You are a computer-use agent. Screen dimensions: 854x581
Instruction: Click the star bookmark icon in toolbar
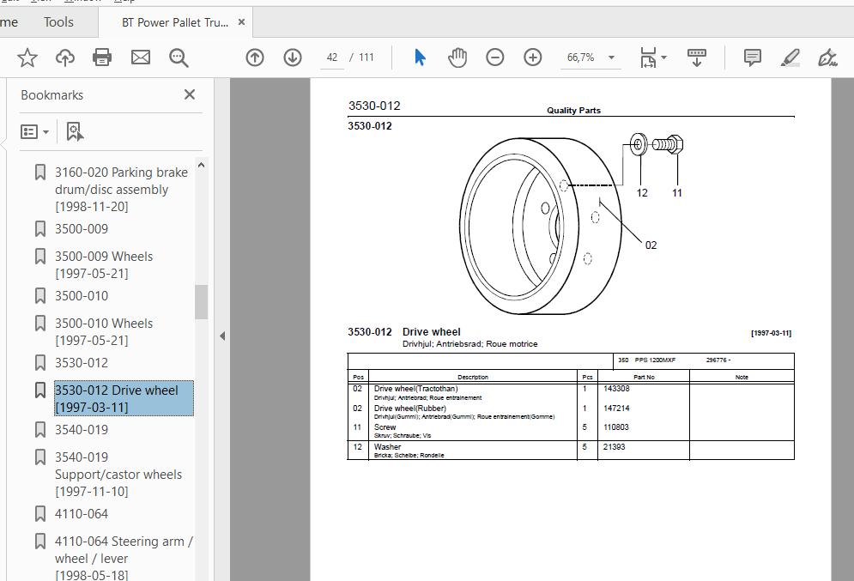click(27, 57)
